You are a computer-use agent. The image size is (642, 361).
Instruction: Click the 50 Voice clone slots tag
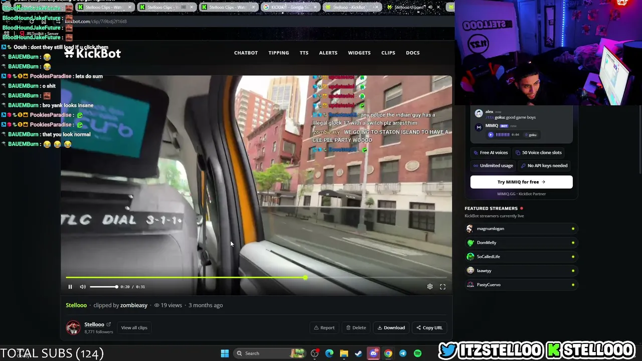539,152
